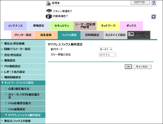The image size is (163, 124).
Task: Click the OK button
Action: pyautogui.click(x=128, y=67)
